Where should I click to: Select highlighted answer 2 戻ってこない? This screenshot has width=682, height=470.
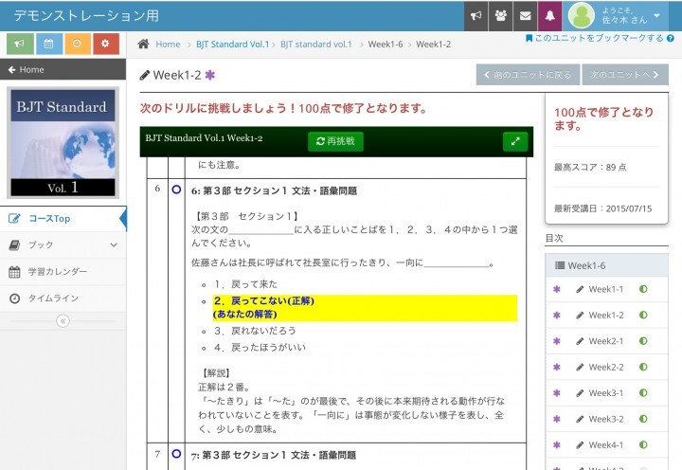coord(365,308)
